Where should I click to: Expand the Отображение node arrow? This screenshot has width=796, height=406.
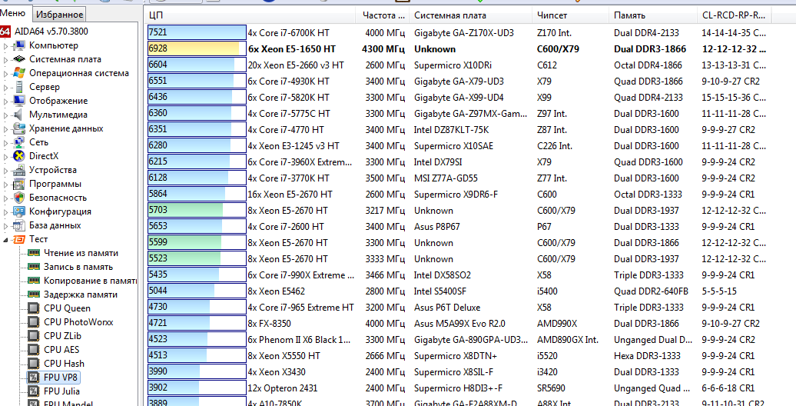pyautogui.click(x=6, y=101)
